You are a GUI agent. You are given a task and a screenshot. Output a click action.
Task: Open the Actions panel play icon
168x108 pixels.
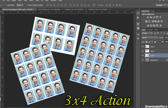[x=138, y=17]
